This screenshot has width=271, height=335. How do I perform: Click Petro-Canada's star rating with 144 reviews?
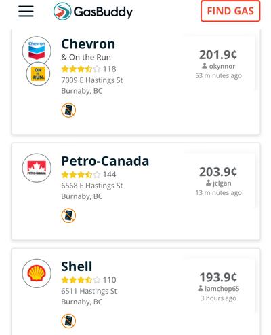click(x=89, y=175)
